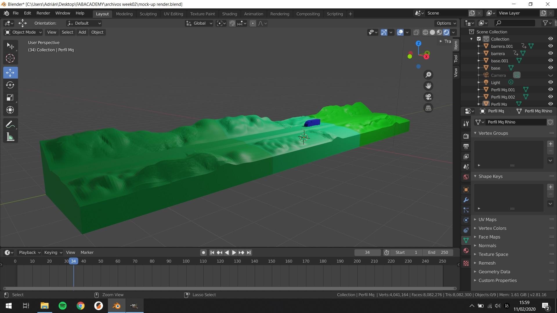
Task: Open the Object Mode dropdown
Action: (23, 32)
